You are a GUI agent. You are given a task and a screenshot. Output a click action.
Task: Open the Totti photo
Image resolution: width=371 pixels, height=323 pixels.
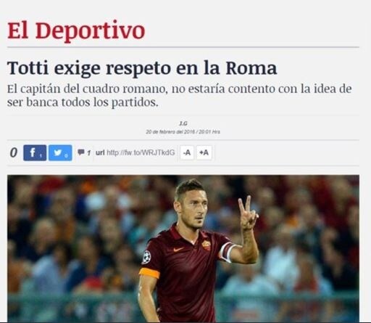(183, 248)
